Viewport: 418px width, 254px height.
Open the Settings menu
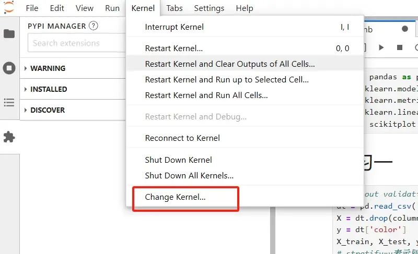coord(209,8)
